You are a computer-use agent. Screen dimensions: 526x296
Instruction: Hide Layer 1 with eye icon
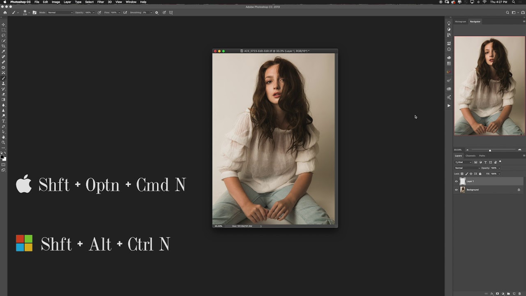coord(456,181)
